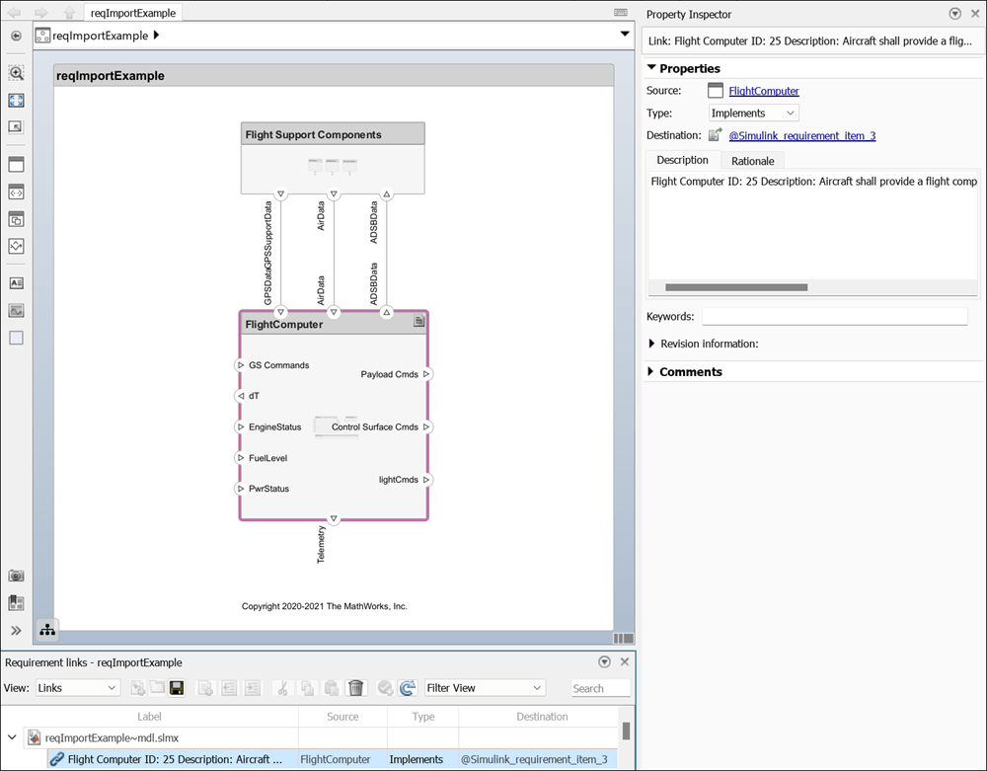Viewport: 987px width, 771px height.
Task: Select the Annotation text tool
Action: 16,282
